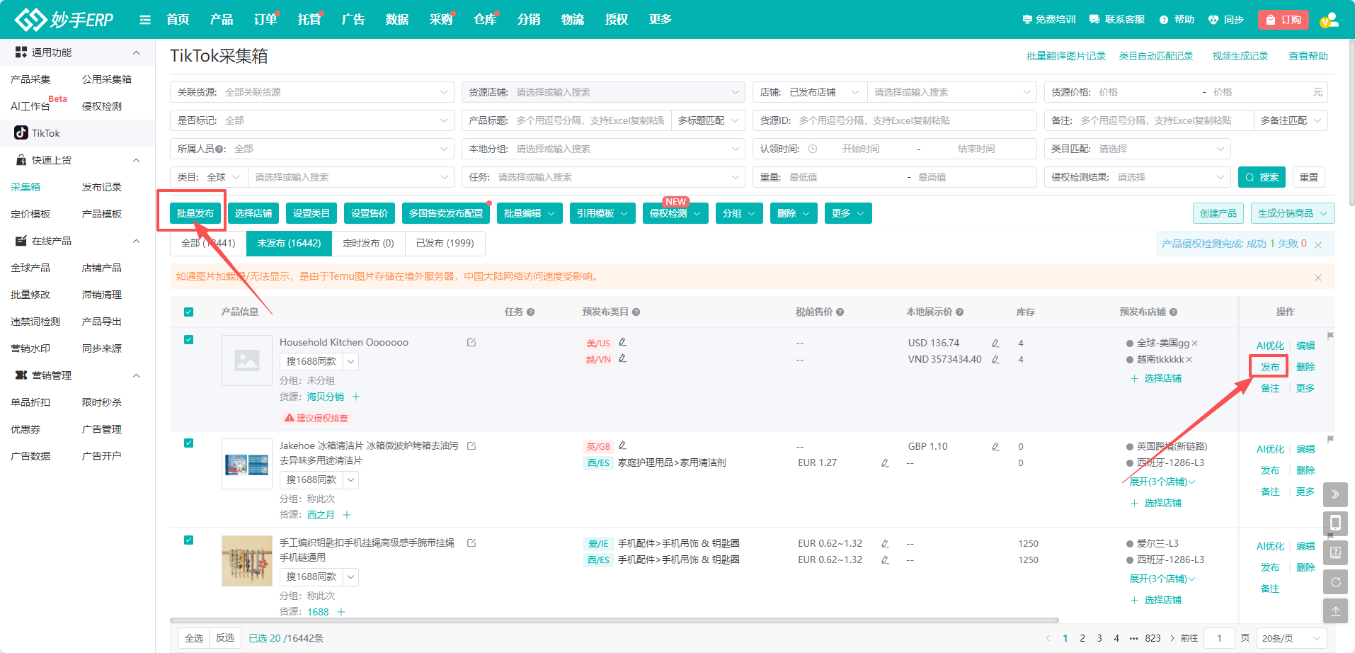Remove 全球-美国gg store with X icon
The height and width of the screenshot is (653, 1355).
pos(1195,343)
